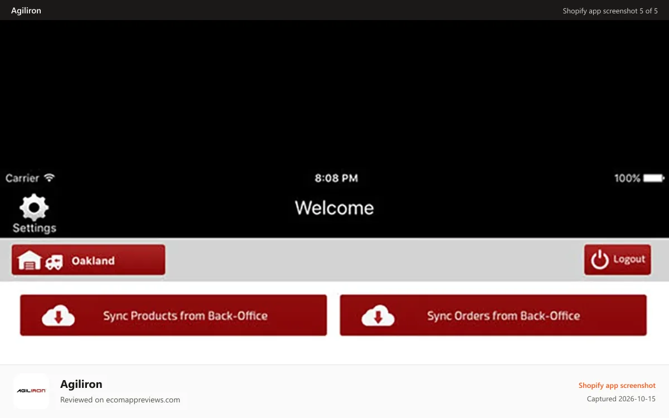Click Sync Products from Back-Office
The width and height of the screenshot is (669, 418).
[173, 315]
